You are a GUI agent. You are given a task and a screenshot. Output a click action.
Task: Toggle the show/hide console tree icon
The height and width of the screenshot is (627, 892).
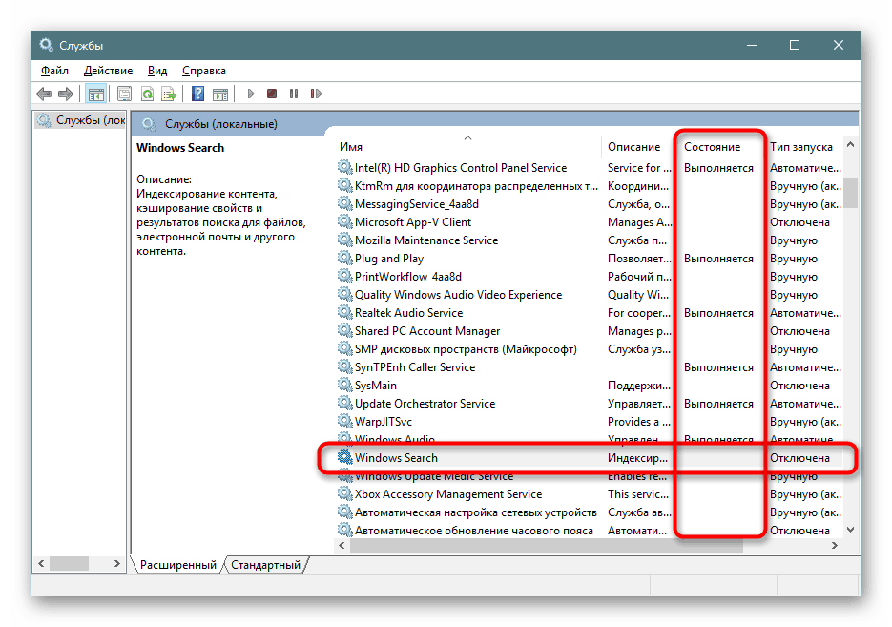click(x=95, y=94)
